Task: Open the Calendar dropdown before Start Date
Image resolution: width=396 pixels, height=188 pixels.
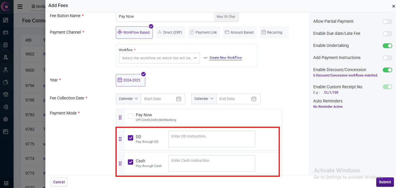Action: coord(128,99)
